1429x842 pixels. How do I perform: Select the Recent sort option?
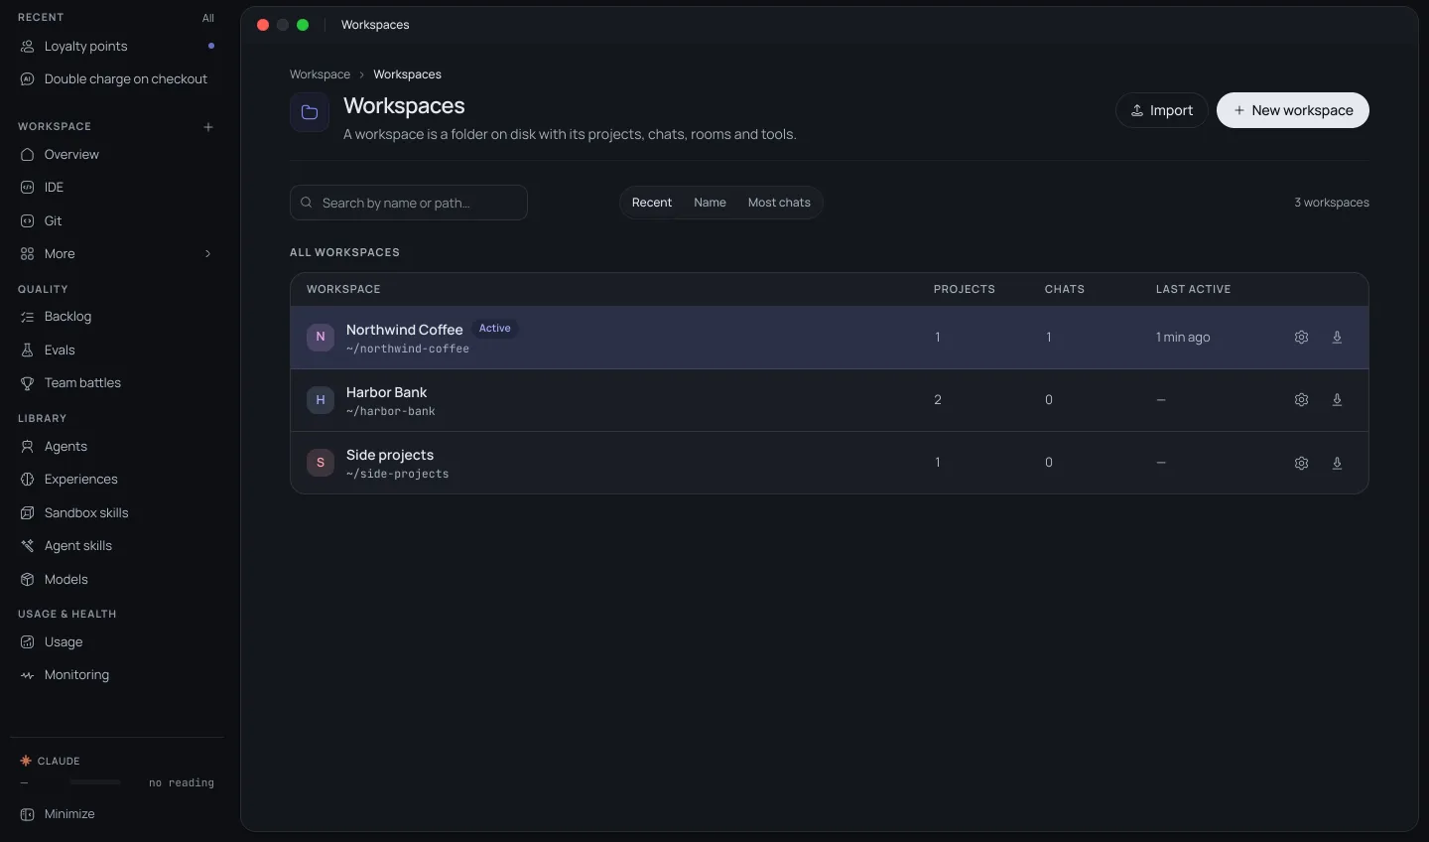click(652, 203)
